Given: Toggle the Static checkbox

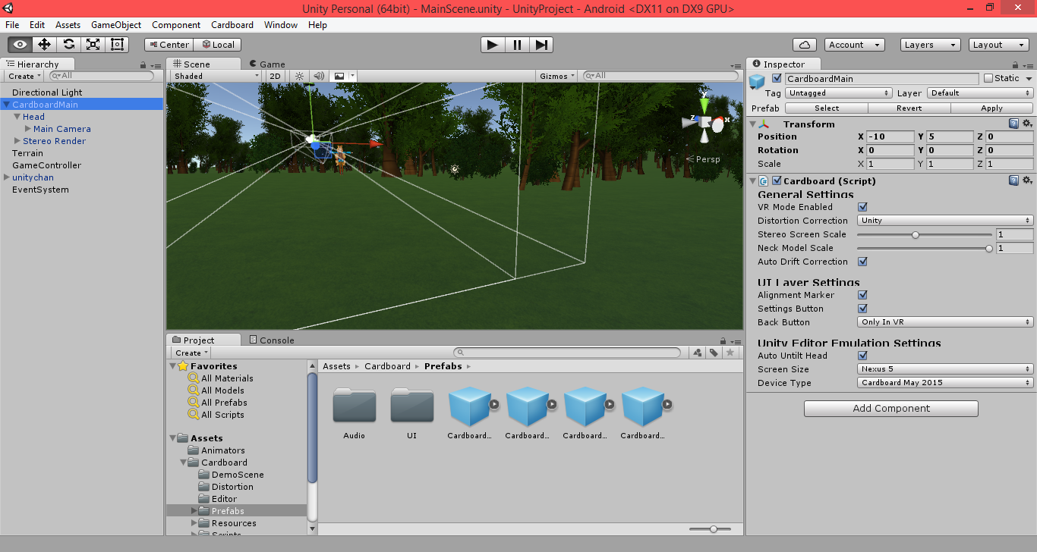Looking at the screenshot, I should [x=988, y=78].
